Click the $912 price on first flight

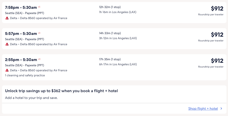point(217,9)
